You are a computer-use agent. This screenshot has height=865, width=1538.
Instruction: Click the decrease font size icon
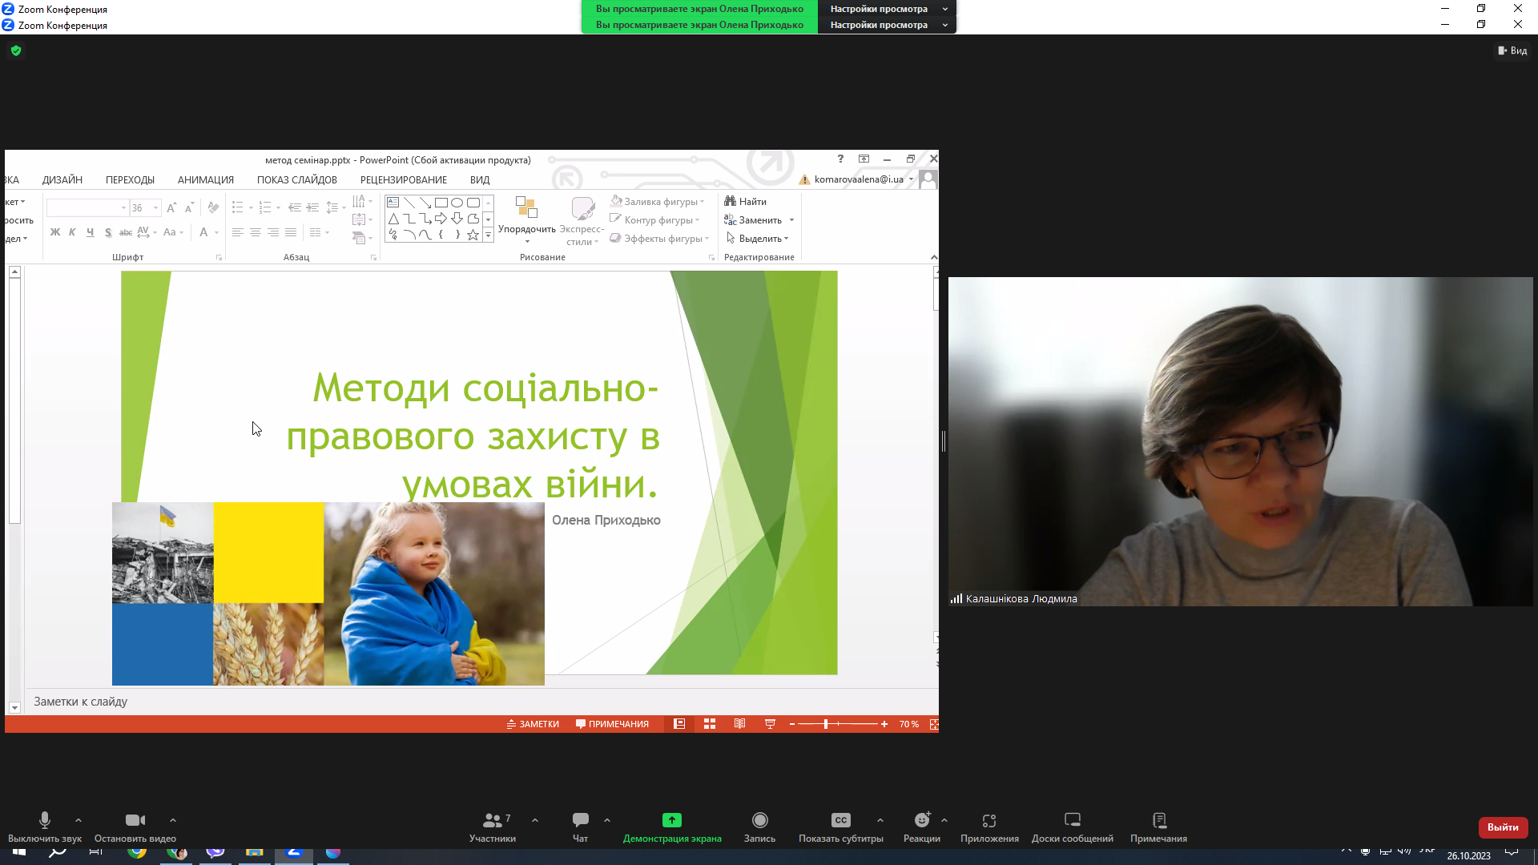pyautogui.click(x=189, y=208)
